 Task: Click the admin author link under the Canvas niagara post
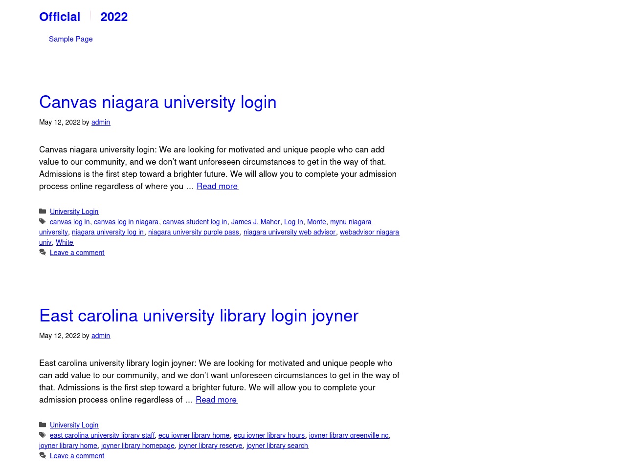101,122
